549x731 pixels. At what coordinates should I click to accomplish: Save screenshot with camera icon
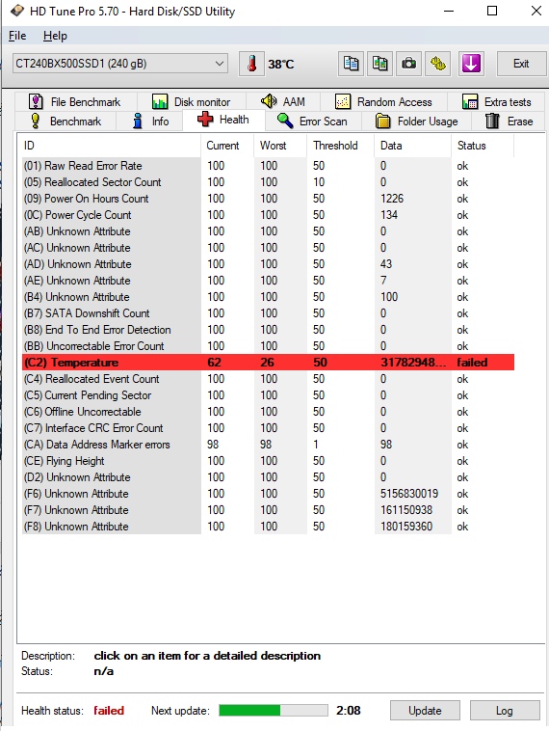point(408,64)
